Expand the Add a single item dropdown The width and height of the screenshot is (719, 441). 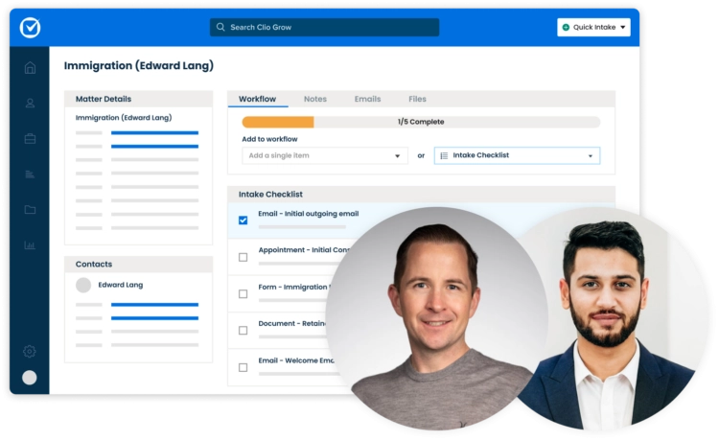click(324, 155)
